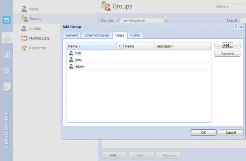Click the Resources house icon
The image size is (246, 161).
24,48
